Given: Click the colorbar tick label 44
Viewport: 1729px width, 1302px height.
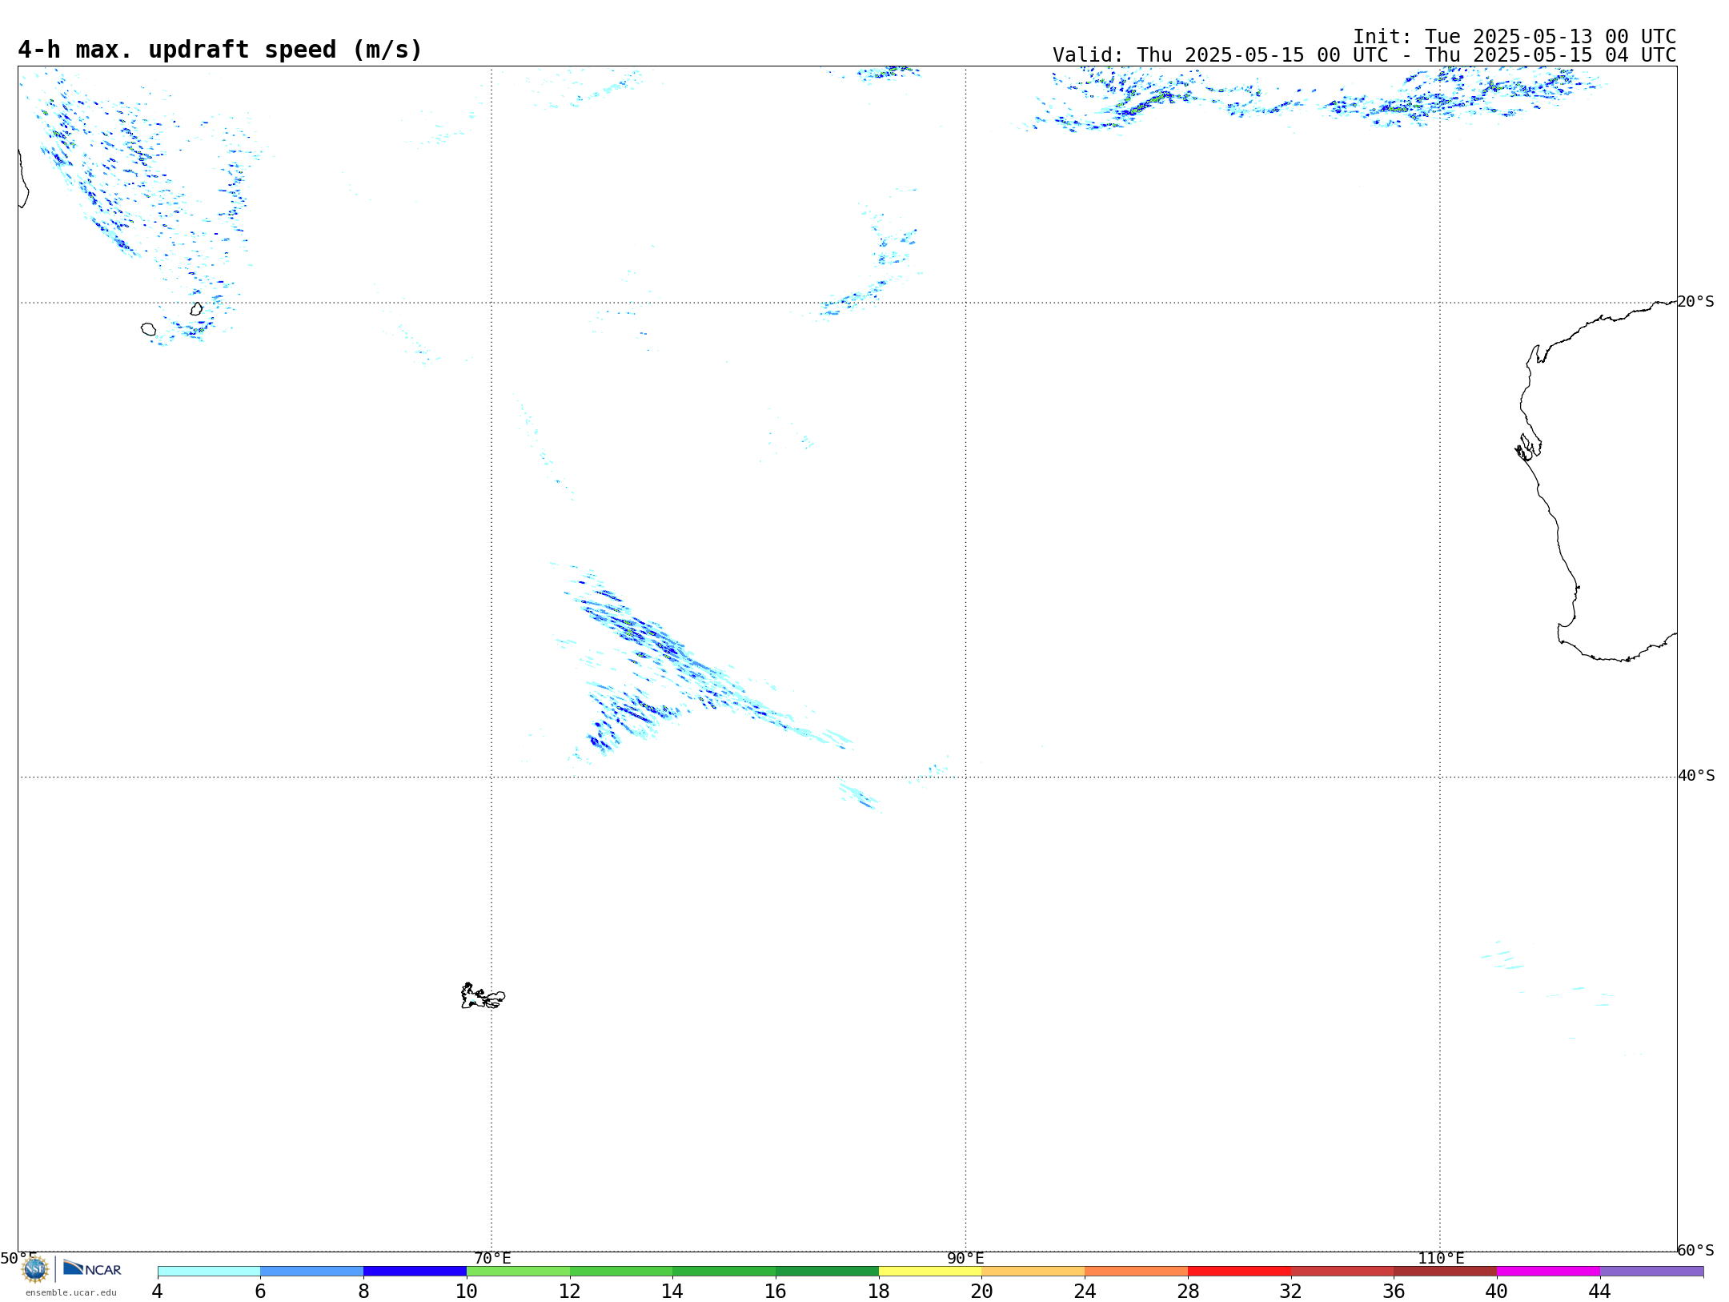Looking at the screenshot, I should (x=1600, y=1291).
